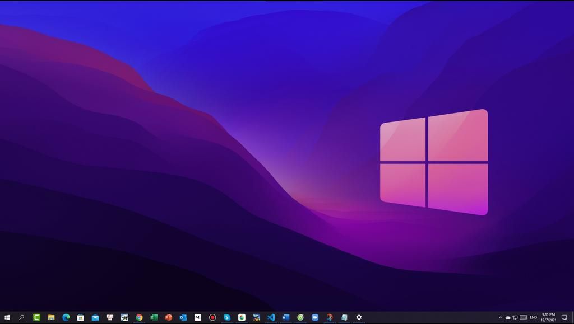This screenshot has width=574, height=324.
Task: Open picture-style app icon left of Chrome
Action: click(x=124, y=317)
